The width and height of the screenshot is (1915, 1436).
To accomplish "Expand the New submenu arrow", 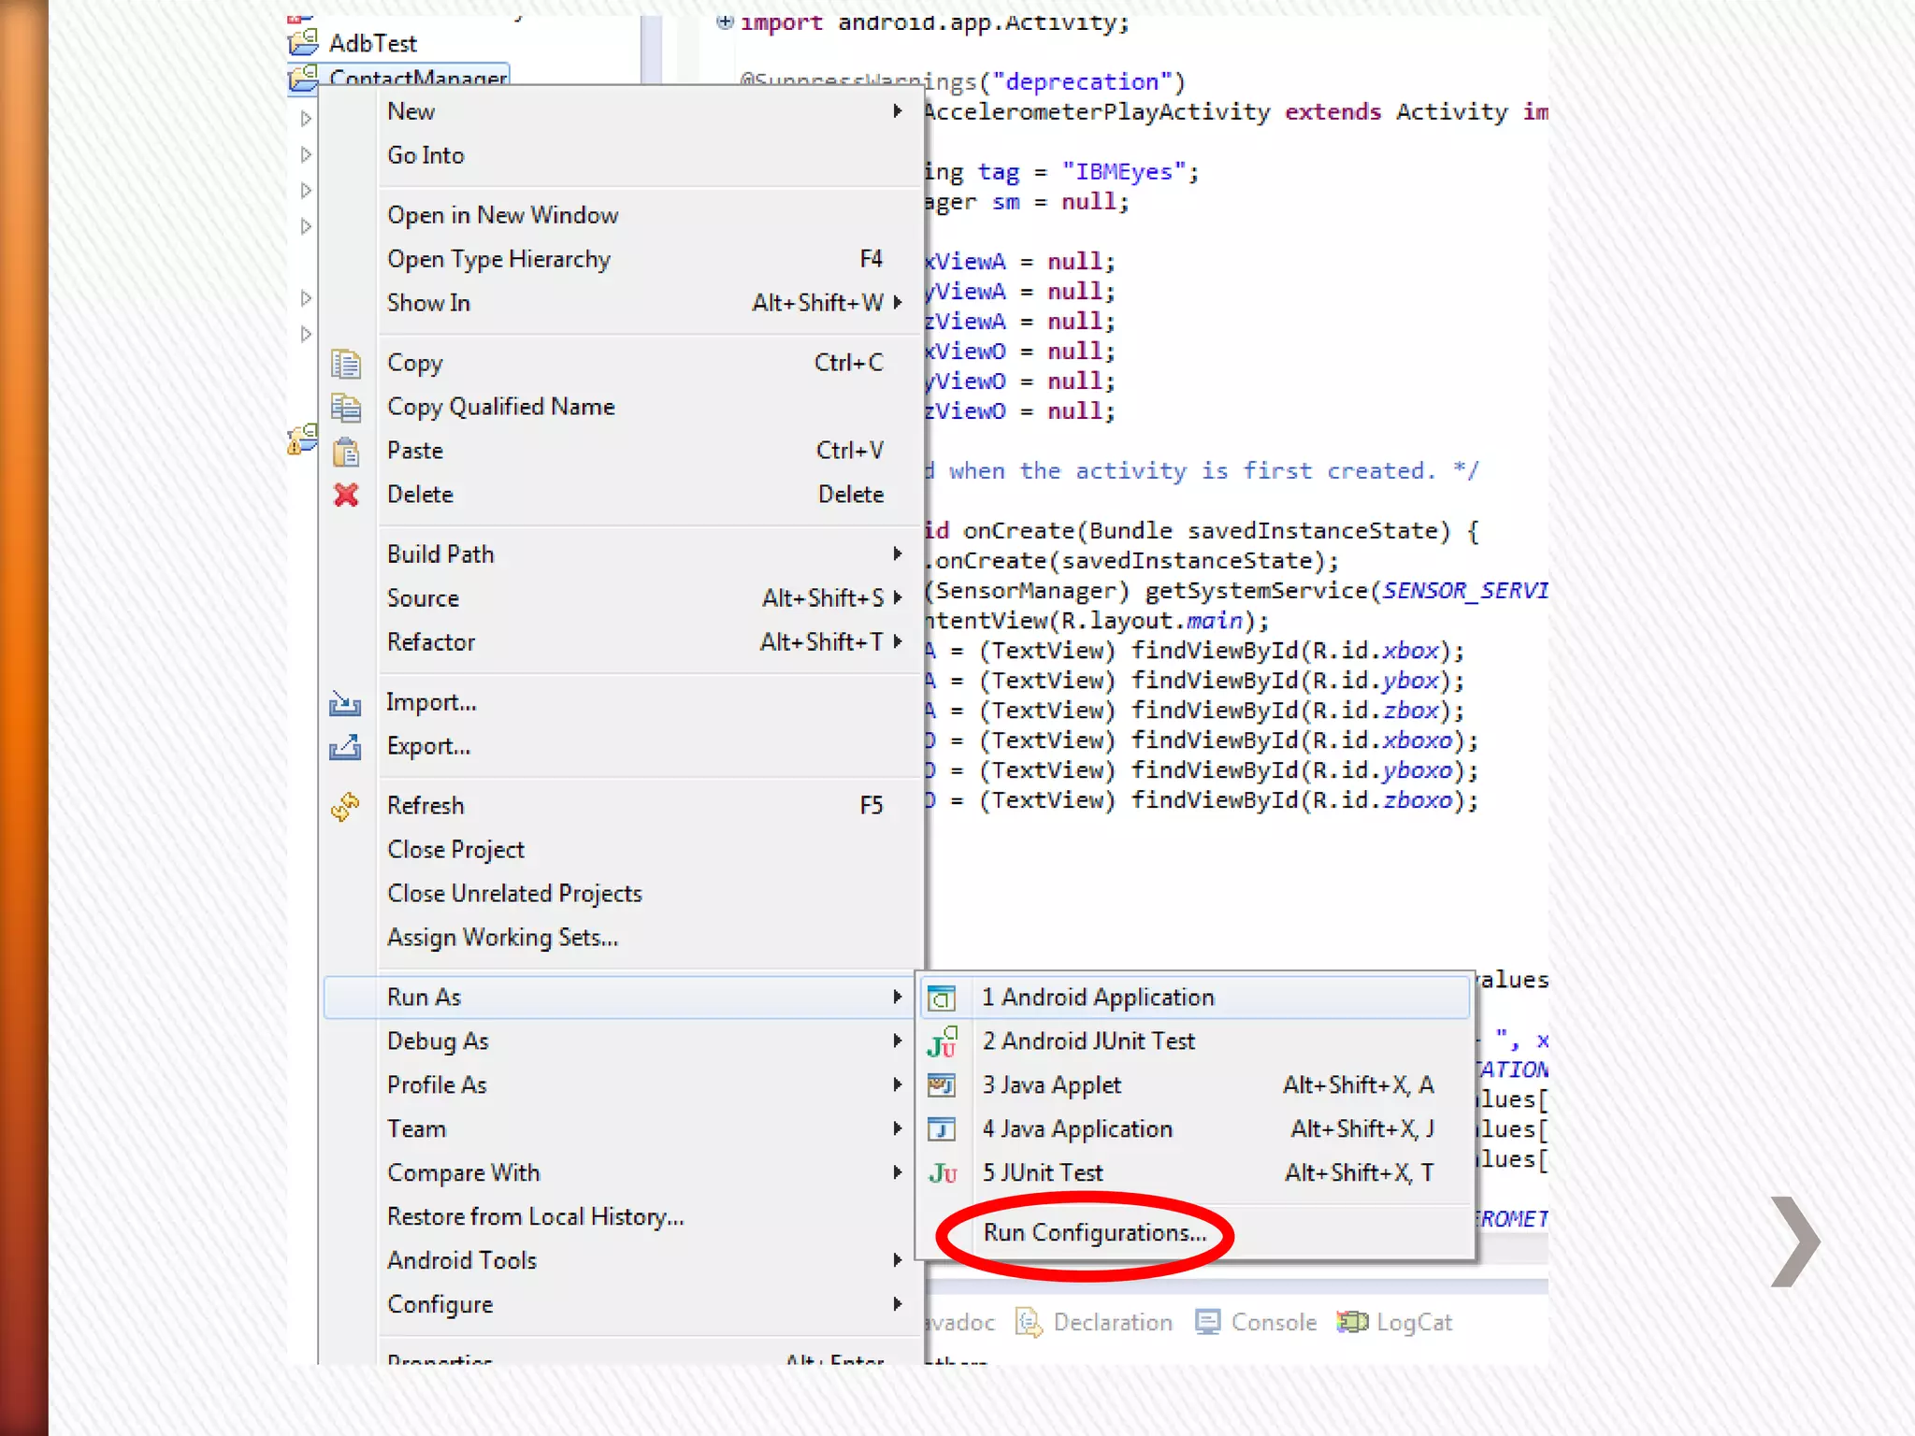I will pos(897,111).
